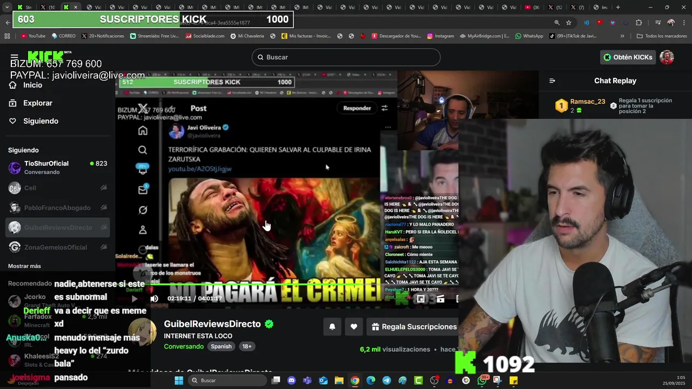Open the Siguiendo section
The image size is (692, 389).
[x=34, y=121]
